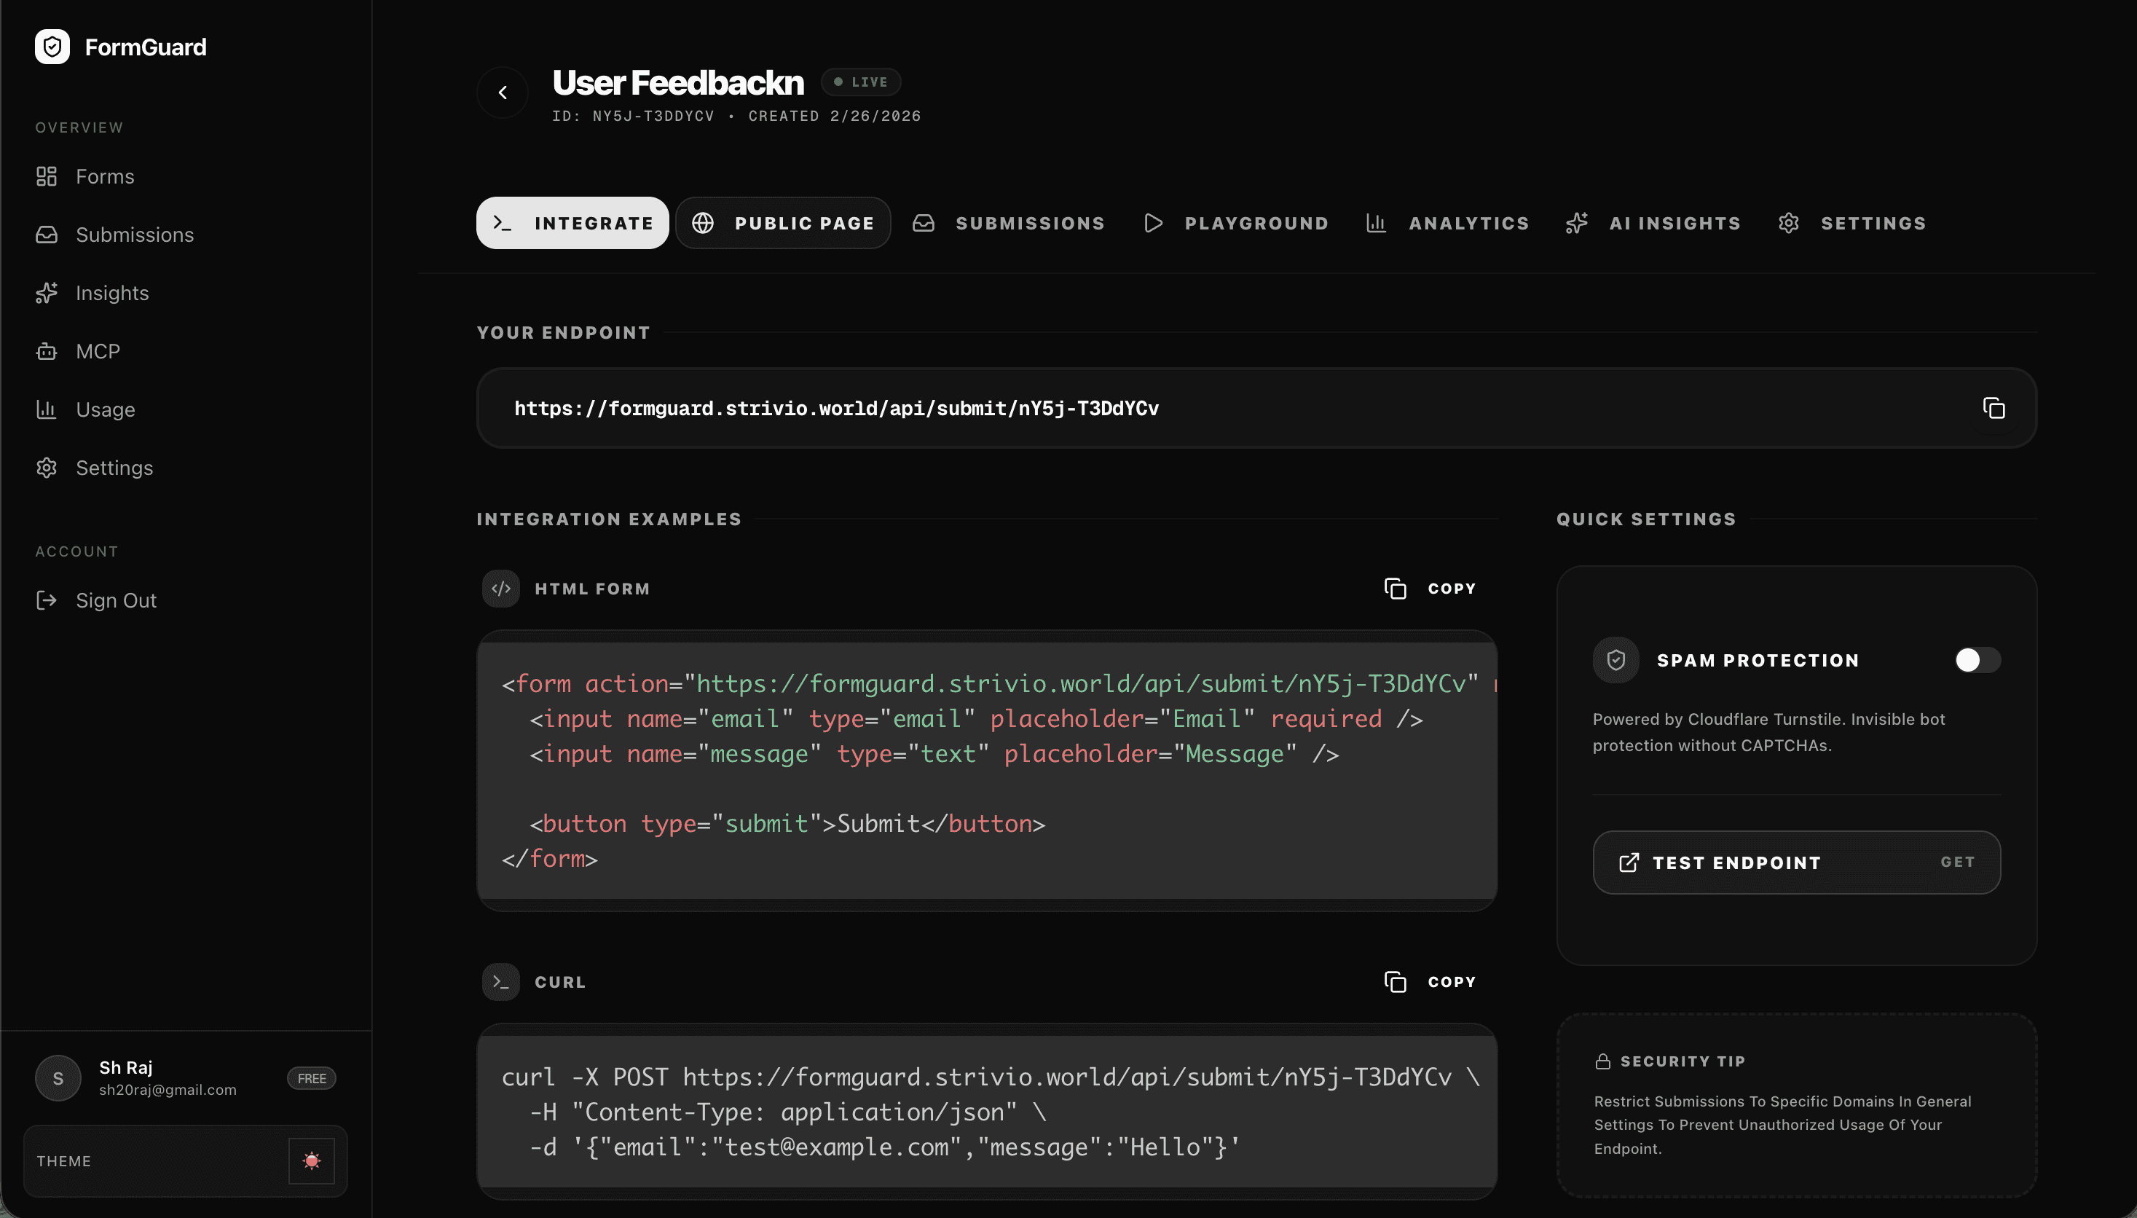This screenshot has height=1218, width=2137.
Task: Enable the Spam Protection switch
Action: pyautogui.click(x=1977, y=659)
